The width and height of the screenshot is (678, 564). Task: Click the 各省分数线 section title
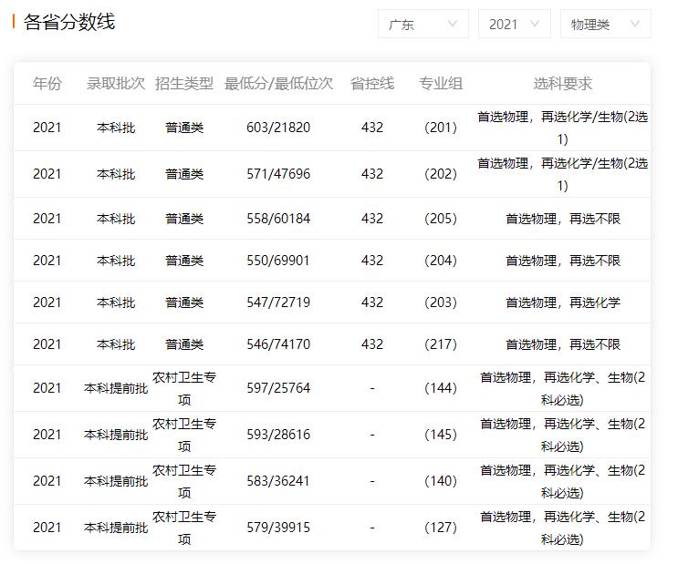click(x=69, y=23)
